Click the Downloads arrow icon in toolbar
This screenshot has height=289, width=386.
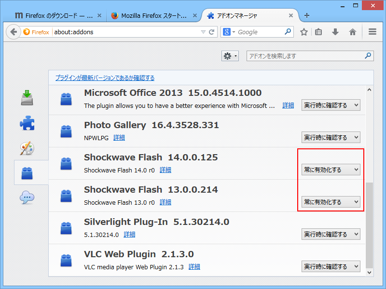334,32
